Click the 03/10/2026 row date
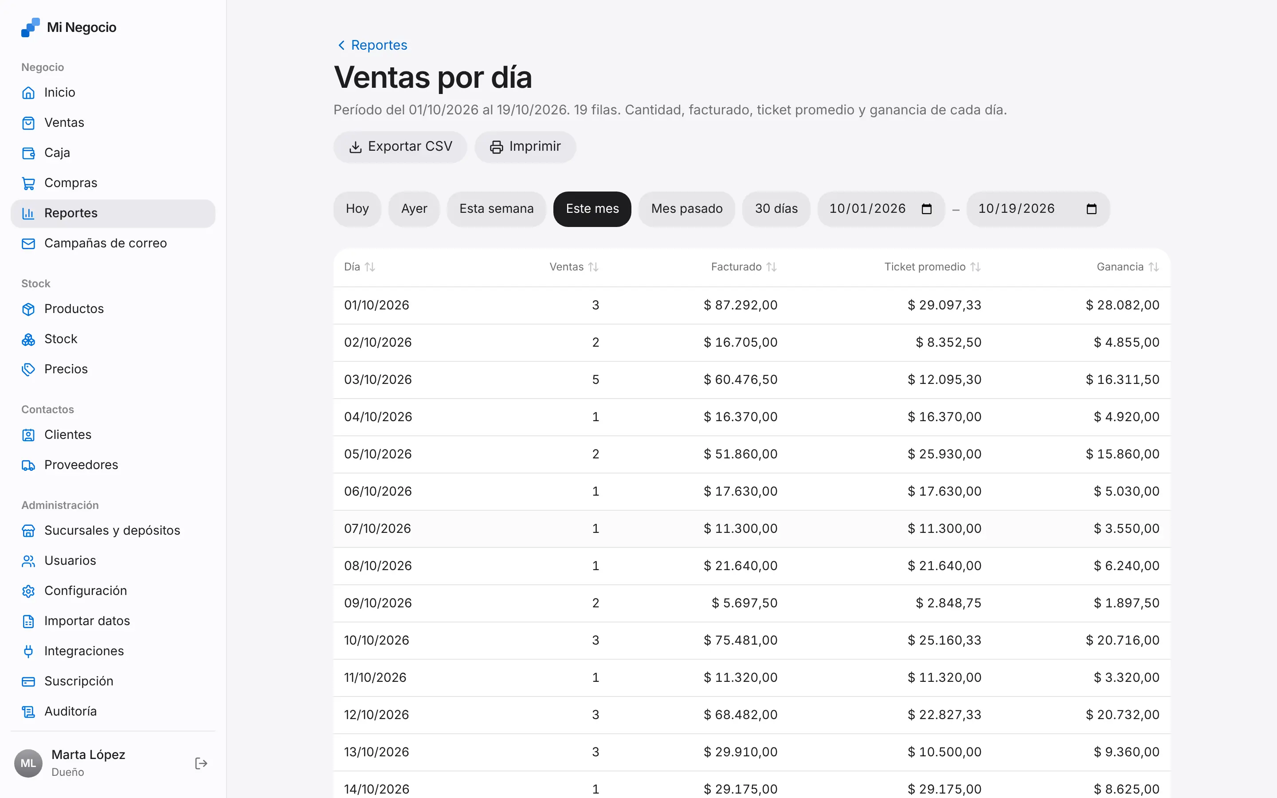 378,380
